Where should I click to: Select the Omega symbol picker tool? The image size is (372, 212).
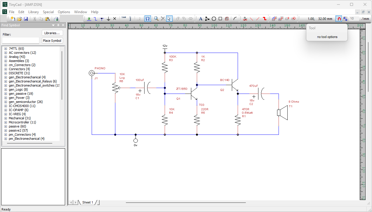point(147,18)
